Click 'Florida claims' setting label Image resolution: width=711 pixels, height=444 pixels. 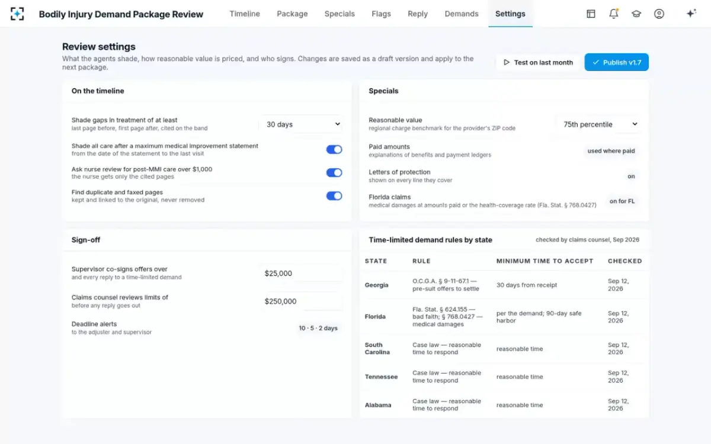389,197
